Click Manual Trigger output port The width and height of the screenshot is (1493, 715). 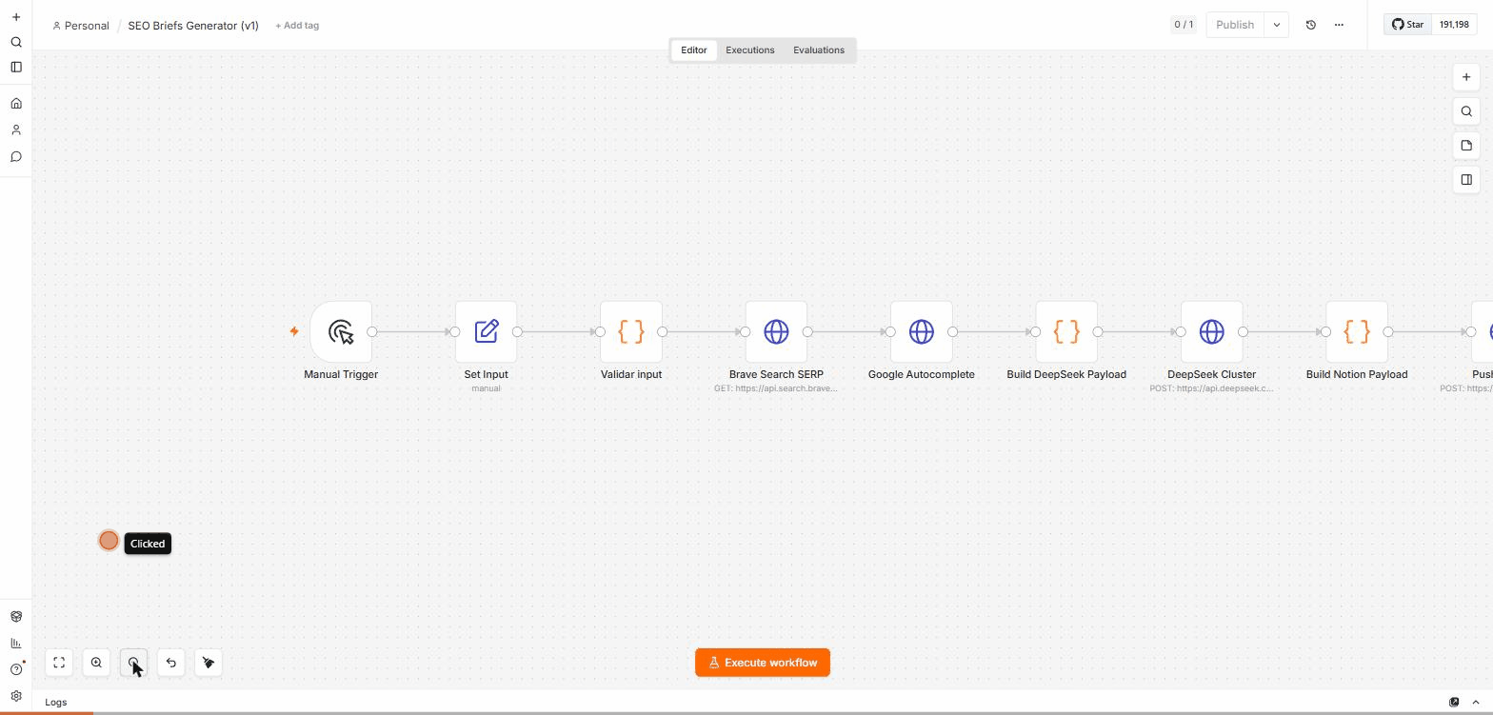[372, 331]
